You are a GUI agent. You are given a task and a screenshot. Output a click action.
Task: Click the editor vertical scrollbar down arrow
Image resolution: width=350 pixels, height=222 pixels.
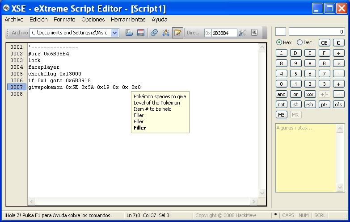point(262,193)
